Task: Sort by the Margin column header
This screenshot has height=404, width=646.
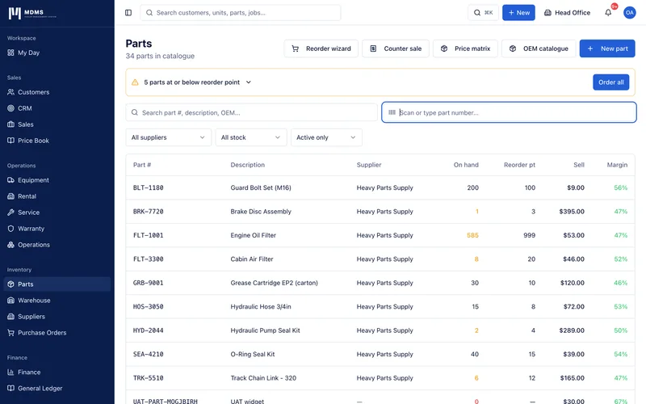Action: 617,165
